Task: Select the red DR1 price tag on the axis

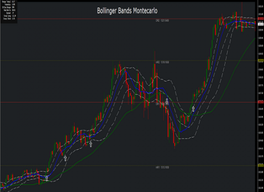Action: [261, 102]
